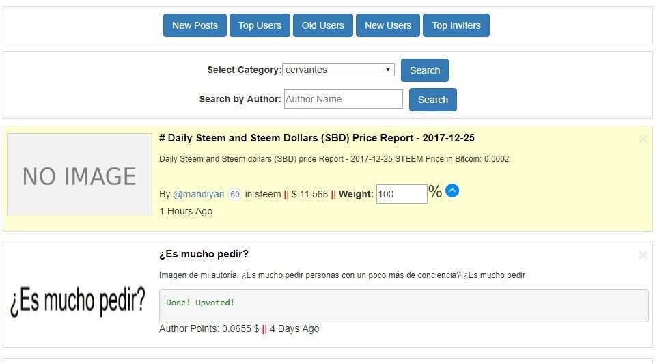Click the NO IMAGE thumbnail placeholder
Image resolution: width=666 pixels, height=364 pixels.
79,175
